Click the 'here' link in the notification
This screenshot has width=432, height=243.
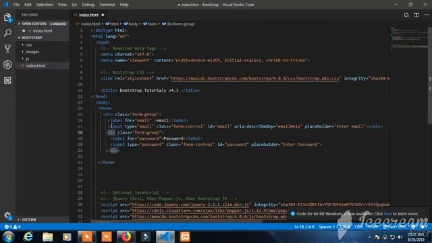point(387,213)
